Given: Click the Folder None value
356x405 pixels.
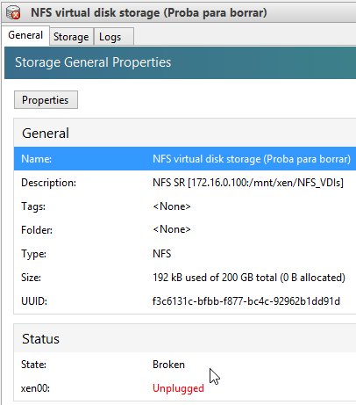Looking at the screenshot, I should point(172,229).
